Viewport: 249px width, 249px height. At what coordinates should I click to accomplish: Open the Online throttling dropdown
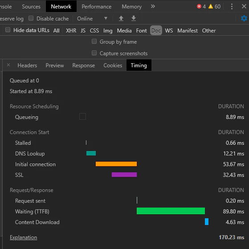click(x=92, y=19)
